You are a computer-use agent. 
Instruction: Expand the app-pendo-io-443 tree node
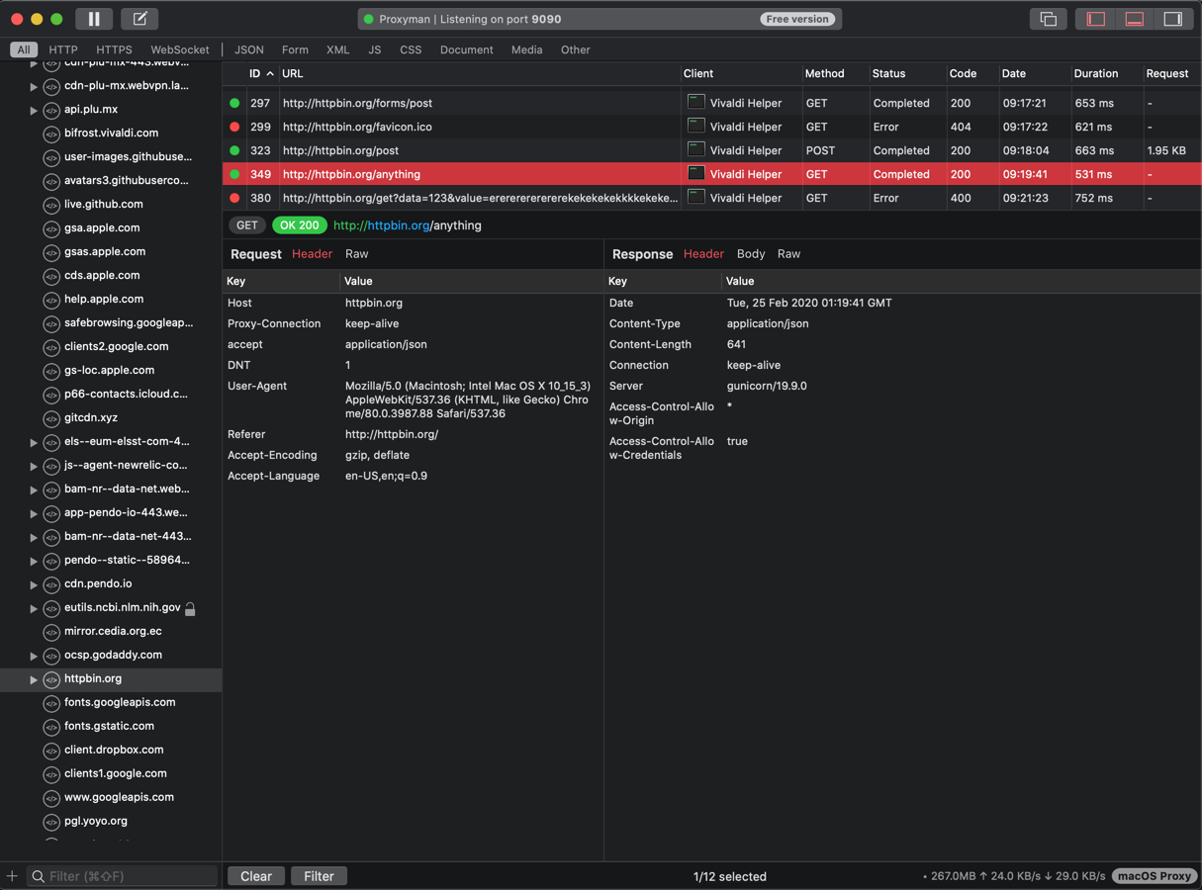click(x=34, y=513)
